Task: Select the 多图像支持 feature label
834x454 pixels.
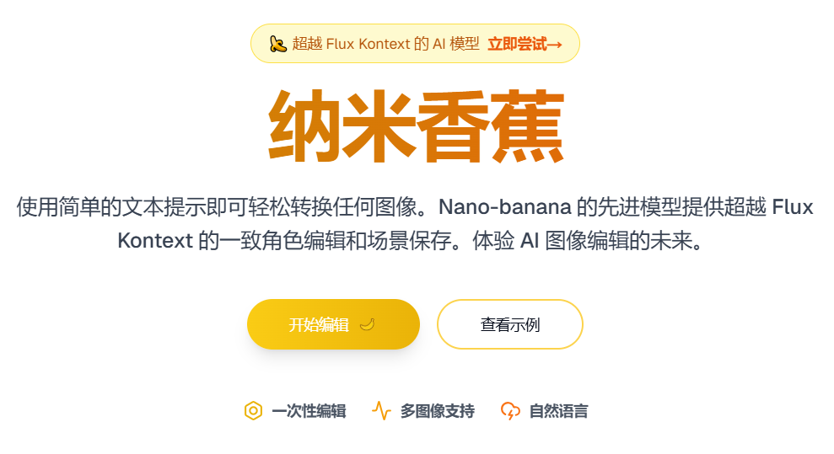Action: (x=437, y=411)
